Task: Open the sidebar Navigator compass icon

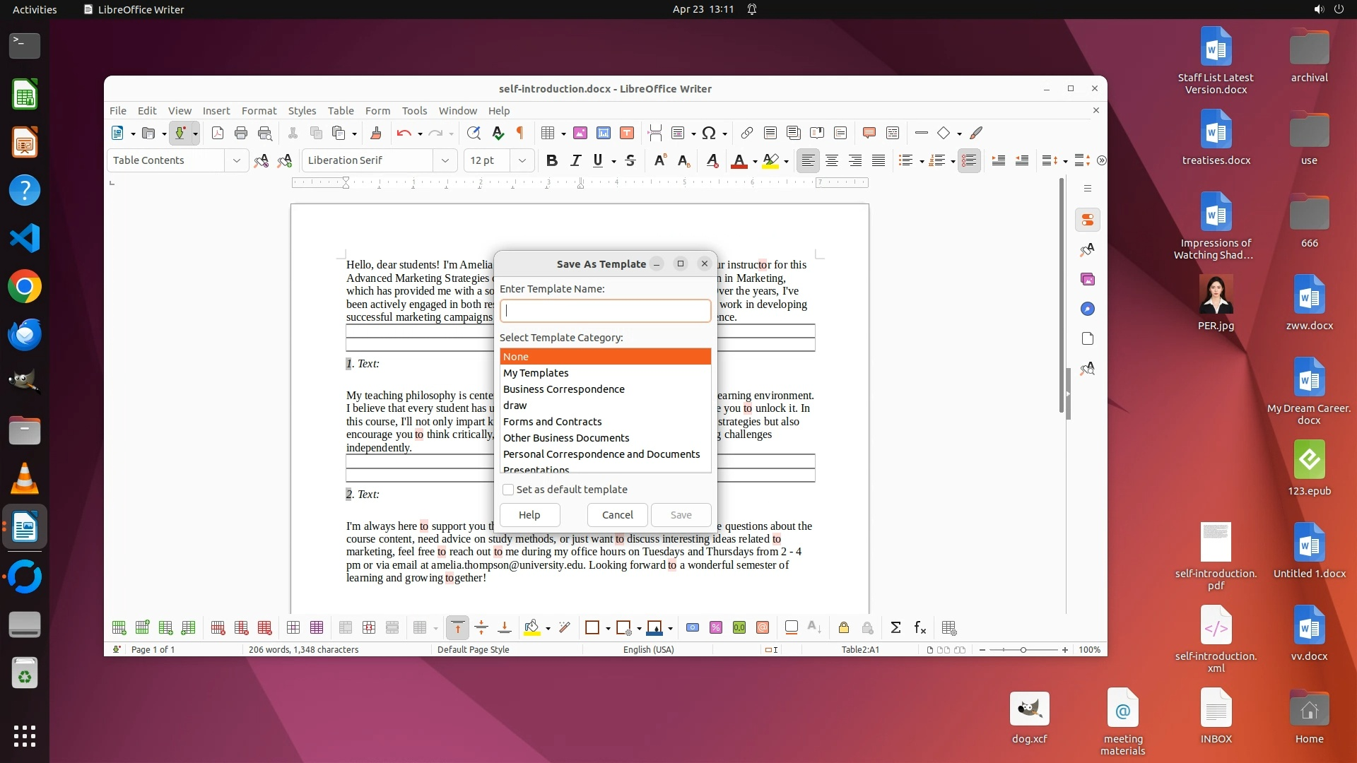Action: coord(1088,309)
